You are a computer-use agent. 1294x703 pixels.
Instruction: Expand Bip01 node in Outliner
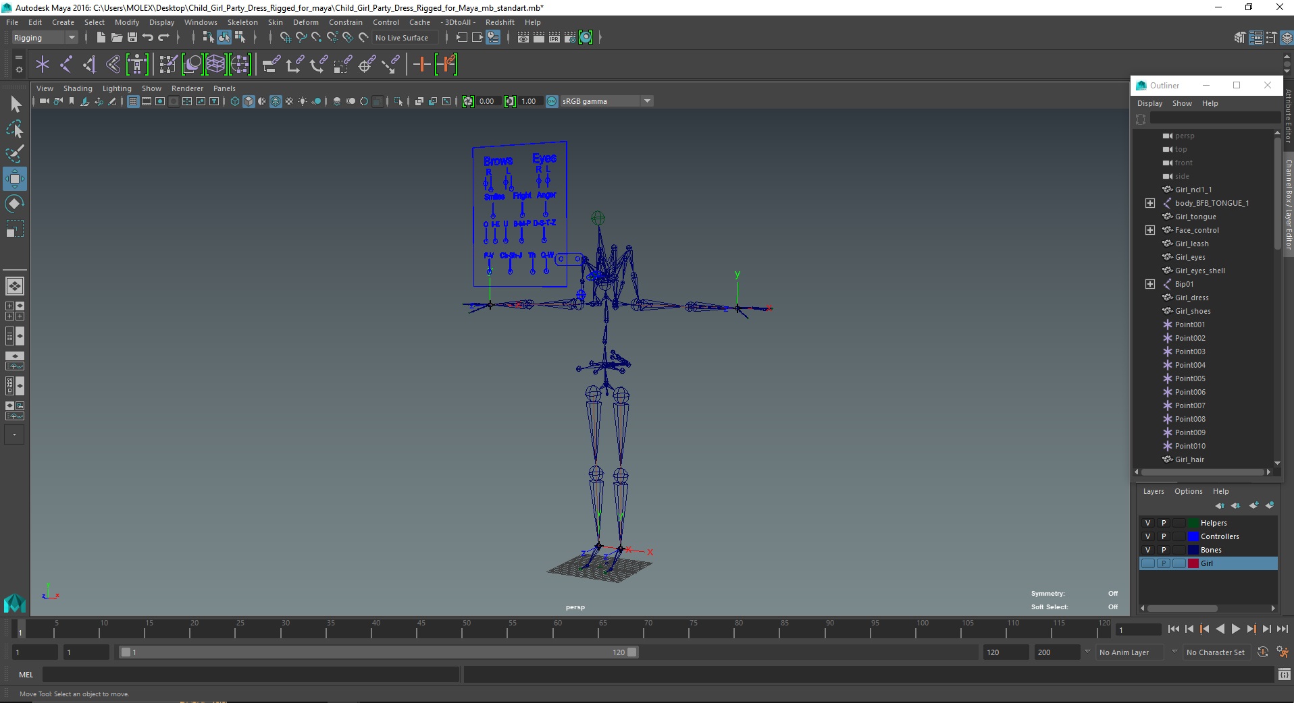pos(1150,284)
